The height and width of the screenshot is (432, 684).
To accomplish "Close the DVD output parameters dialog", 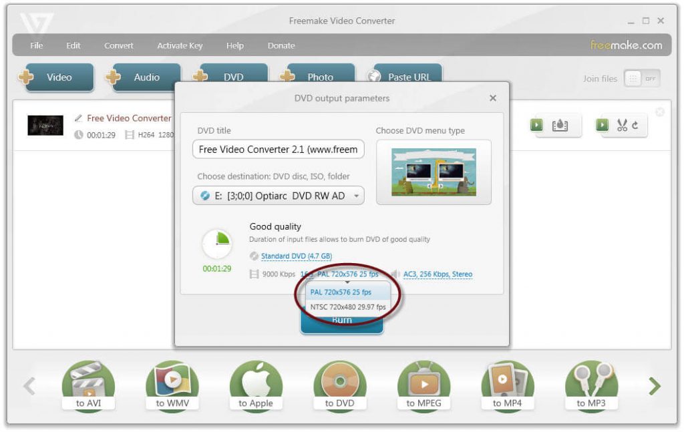I will click(493, 98).
